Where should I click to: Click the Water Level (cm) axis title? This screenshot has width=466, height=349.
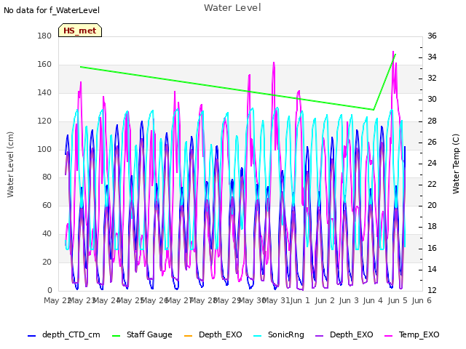[10, 165]
